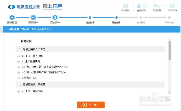Click the 客户回访 step label
181x111 pixels.
pos(141,23)
